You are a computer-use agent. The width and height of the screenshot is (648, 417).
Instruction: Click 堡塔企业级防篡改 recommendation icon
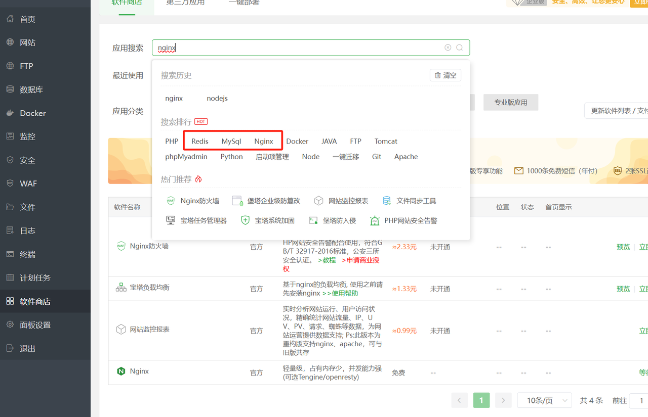(x=237, y=201)
